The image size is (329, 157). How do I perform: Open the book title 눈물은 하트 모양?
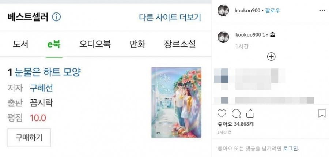pyautogui.click(x=48, y=72)
